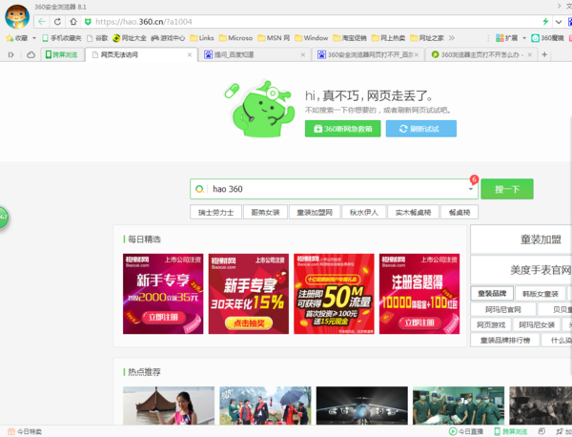Go back with the back arrow
Screen dimensions: 572x437
click(x=42, y=22)
